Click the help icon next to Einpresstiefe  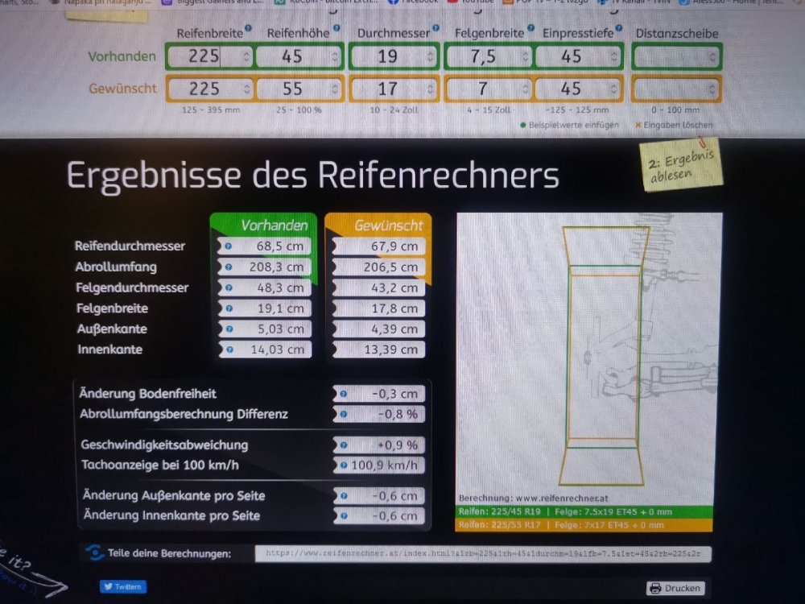click(619, 29)
